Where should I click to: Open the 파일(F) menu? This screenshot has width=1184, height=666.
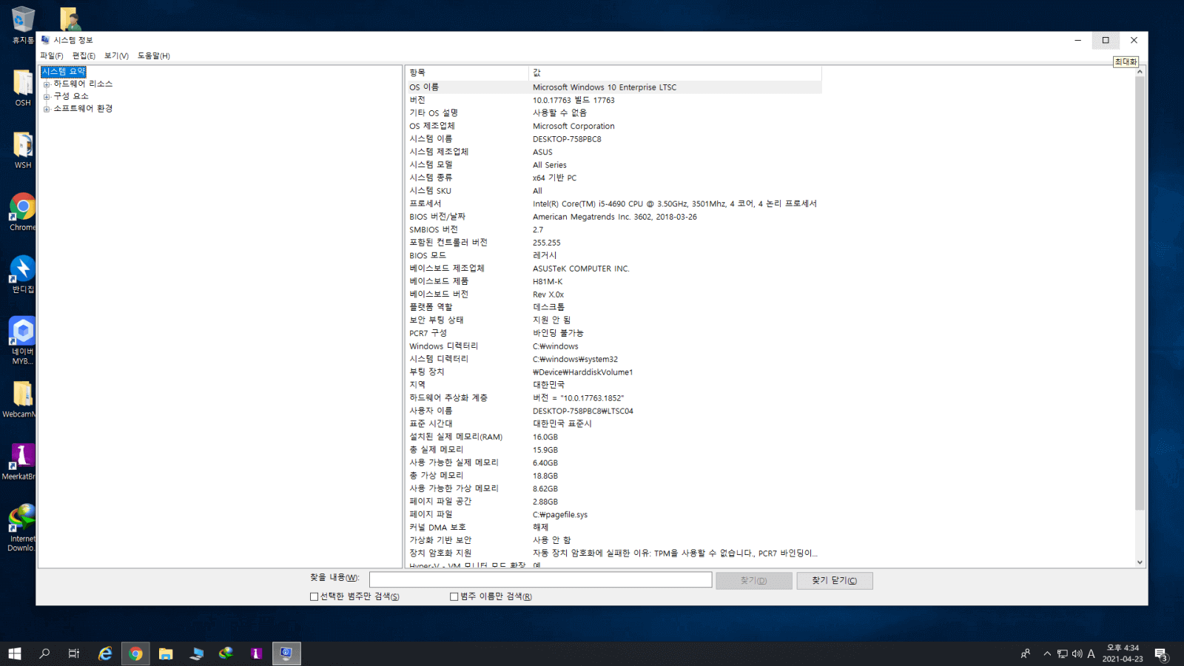click(52, 55)
